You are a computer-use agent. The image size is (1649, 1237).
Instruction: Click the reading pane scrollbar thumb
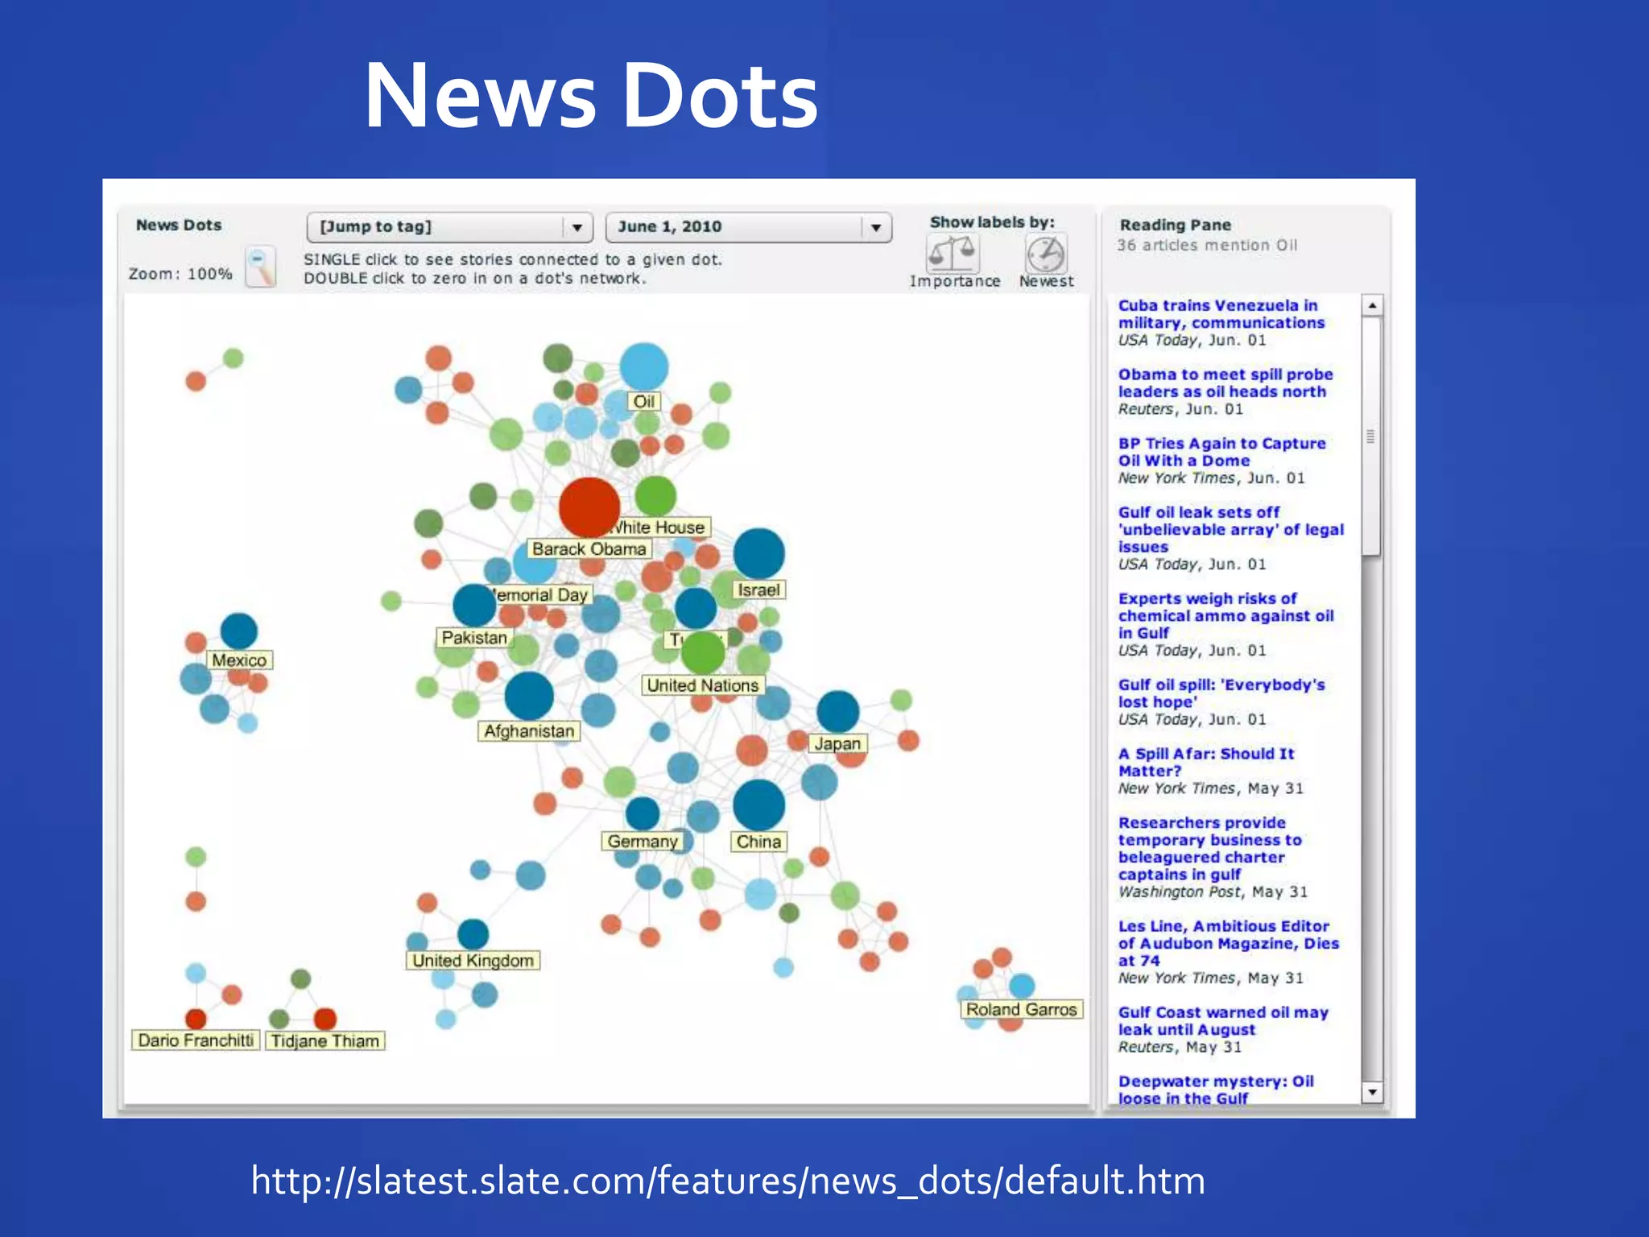[x=1371, y=436]
